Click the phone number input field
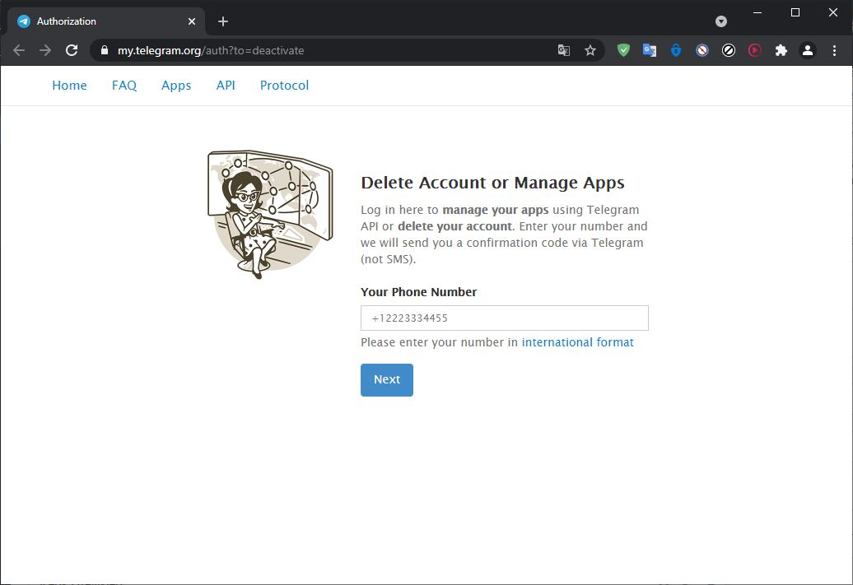The width and height of the screenshot is (853, 585). click(x=504, y=318)
